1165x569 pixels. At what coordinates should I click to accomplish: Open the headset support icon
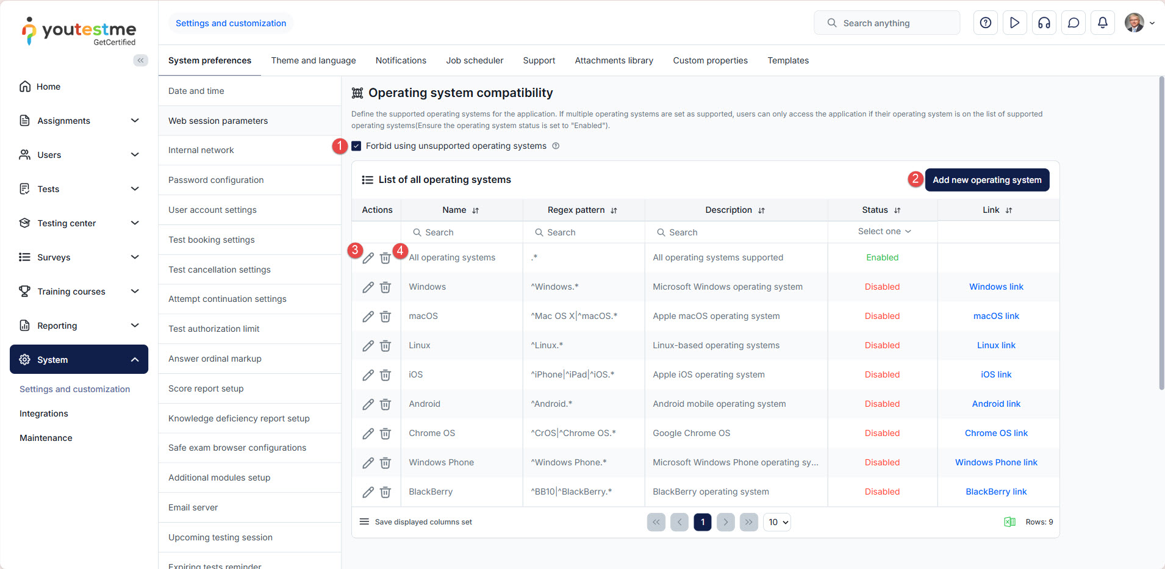click(1044, 23)
